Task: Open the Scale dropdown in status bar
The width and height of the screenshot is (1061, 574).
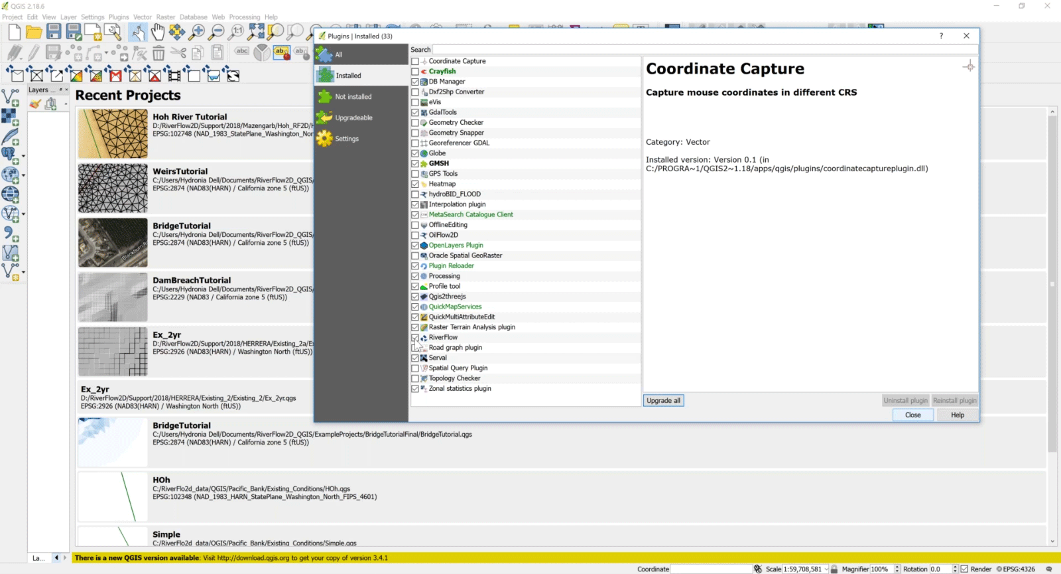Action: point(826,569)
